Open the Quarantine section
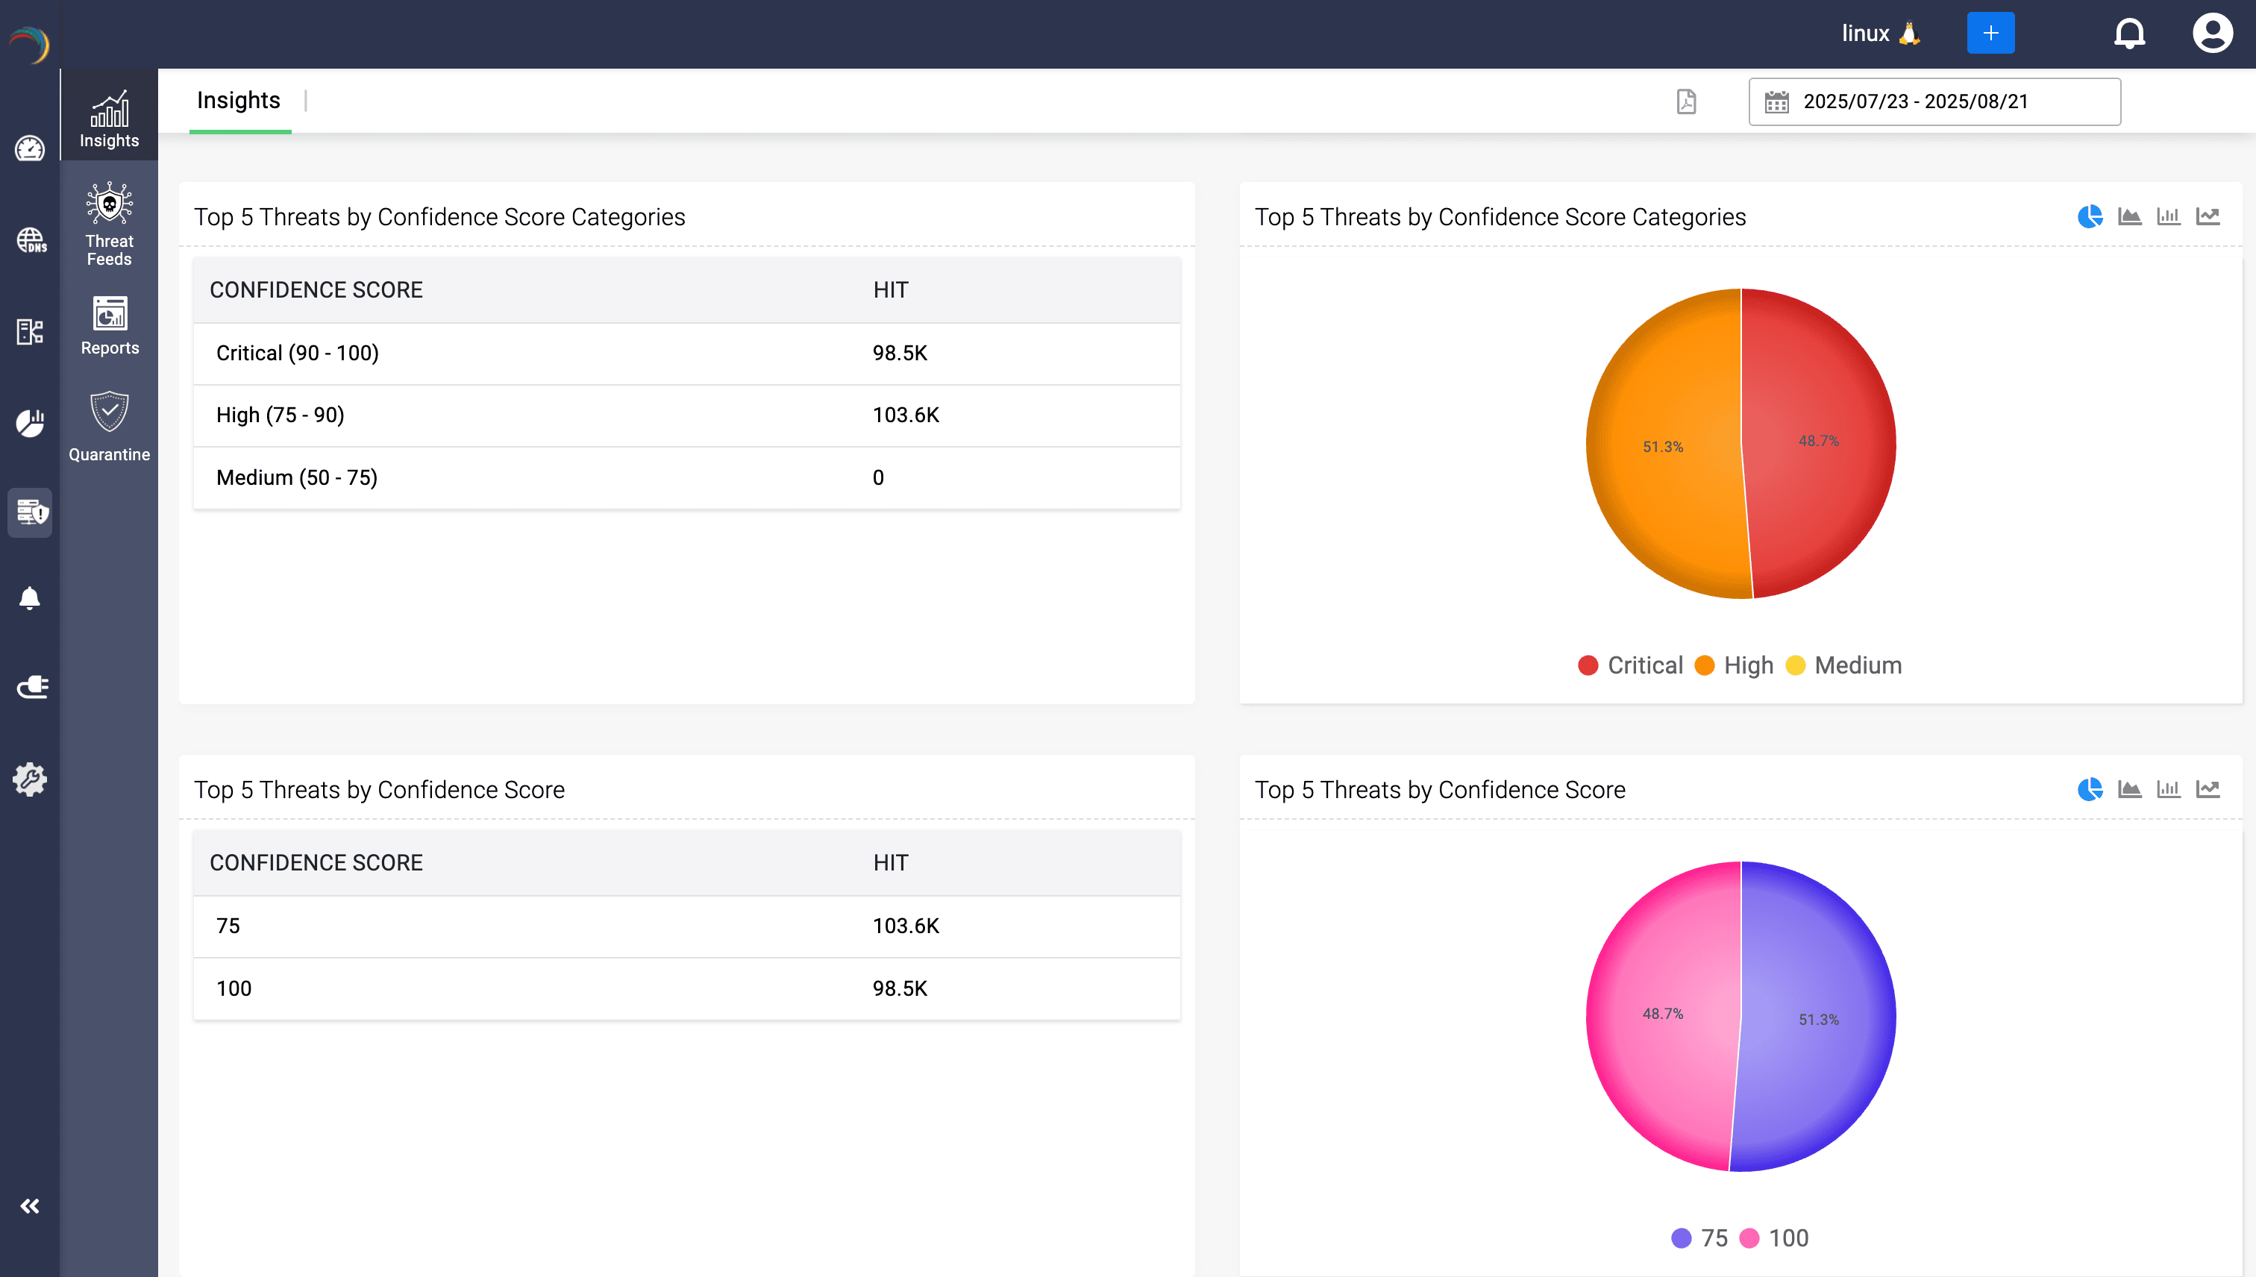The height and width of the screenshot is (1277, 2256). coord(109,427)
